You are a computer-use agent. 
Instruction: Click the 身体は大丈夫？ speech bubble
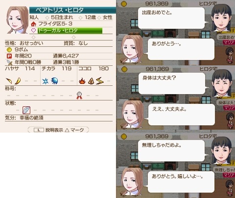pos(171,83)
